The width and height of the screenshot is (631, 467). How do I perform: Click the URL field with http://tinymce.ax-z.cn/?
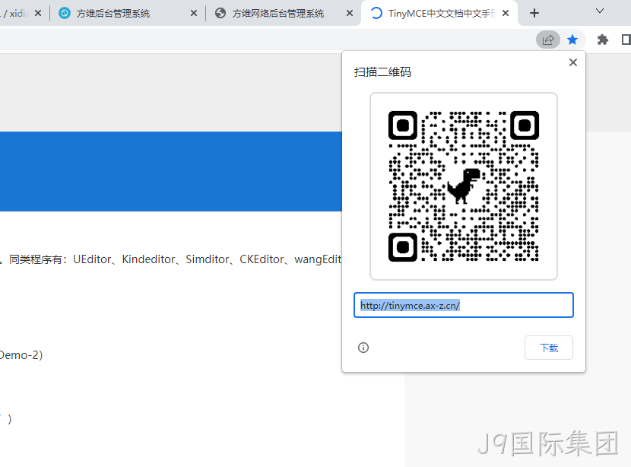(463, 305)
